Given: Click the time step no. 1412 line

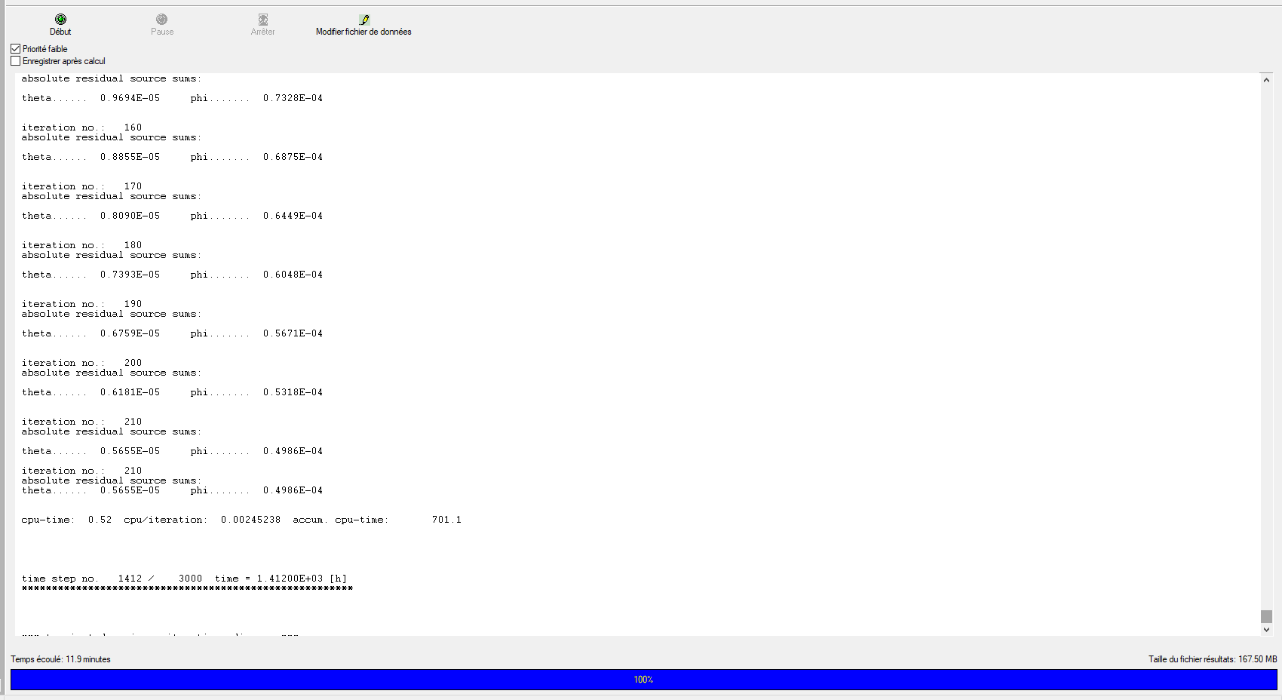Looking at the screenshot, I should coord(185,579).
